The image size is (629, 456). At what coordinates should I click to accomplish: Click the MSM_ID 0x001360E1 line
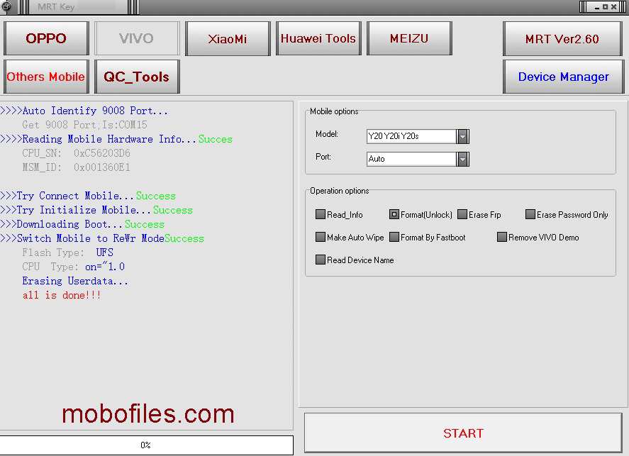point(76,167)
